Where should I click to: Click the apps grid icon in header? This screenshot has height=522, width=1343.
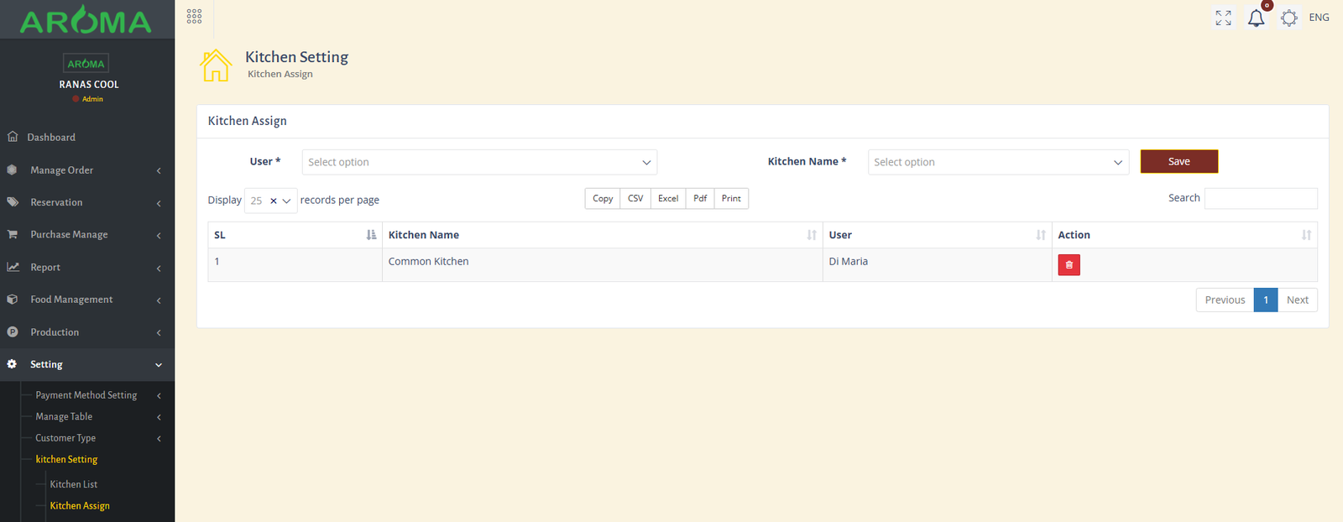194,17
